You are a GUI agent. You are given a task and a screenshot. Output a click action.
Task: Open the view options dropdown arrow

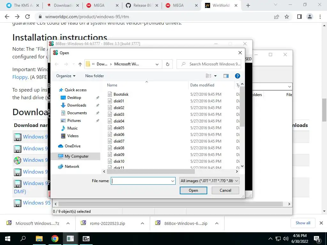point(216,76)
